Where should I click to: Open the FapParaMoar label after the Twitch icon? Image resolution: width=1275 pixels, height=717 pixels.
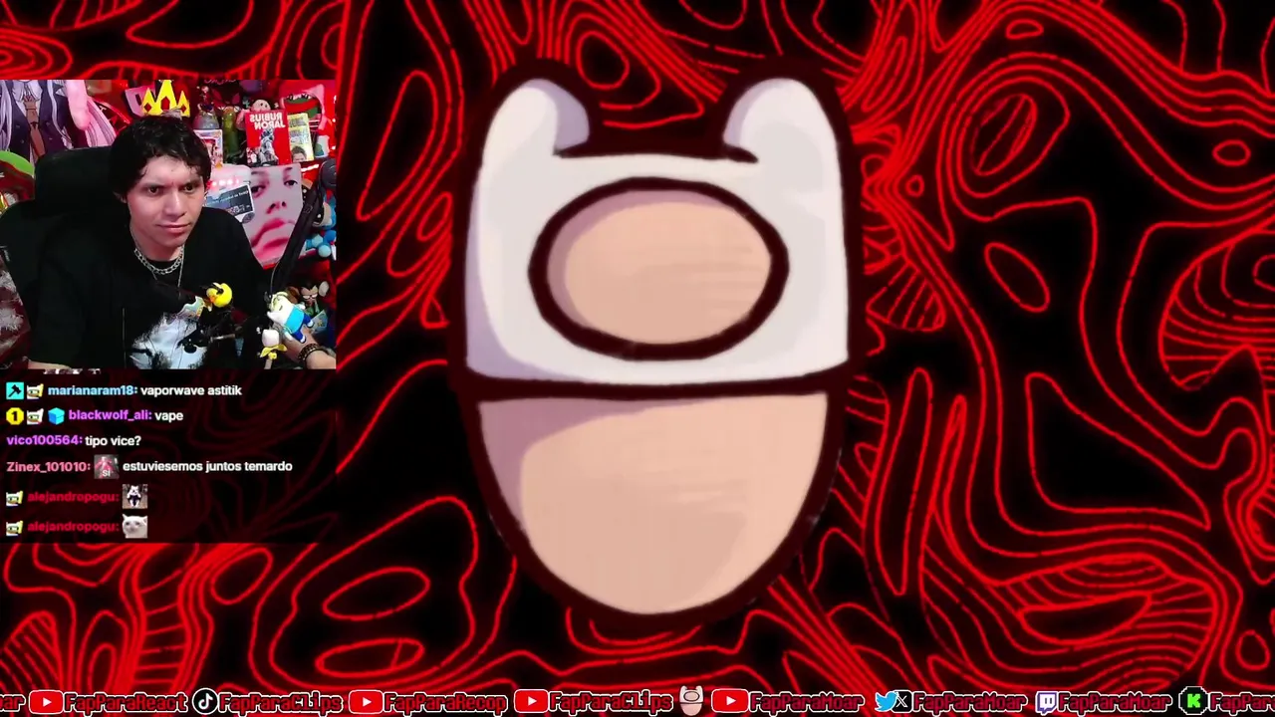point(1116,702)
